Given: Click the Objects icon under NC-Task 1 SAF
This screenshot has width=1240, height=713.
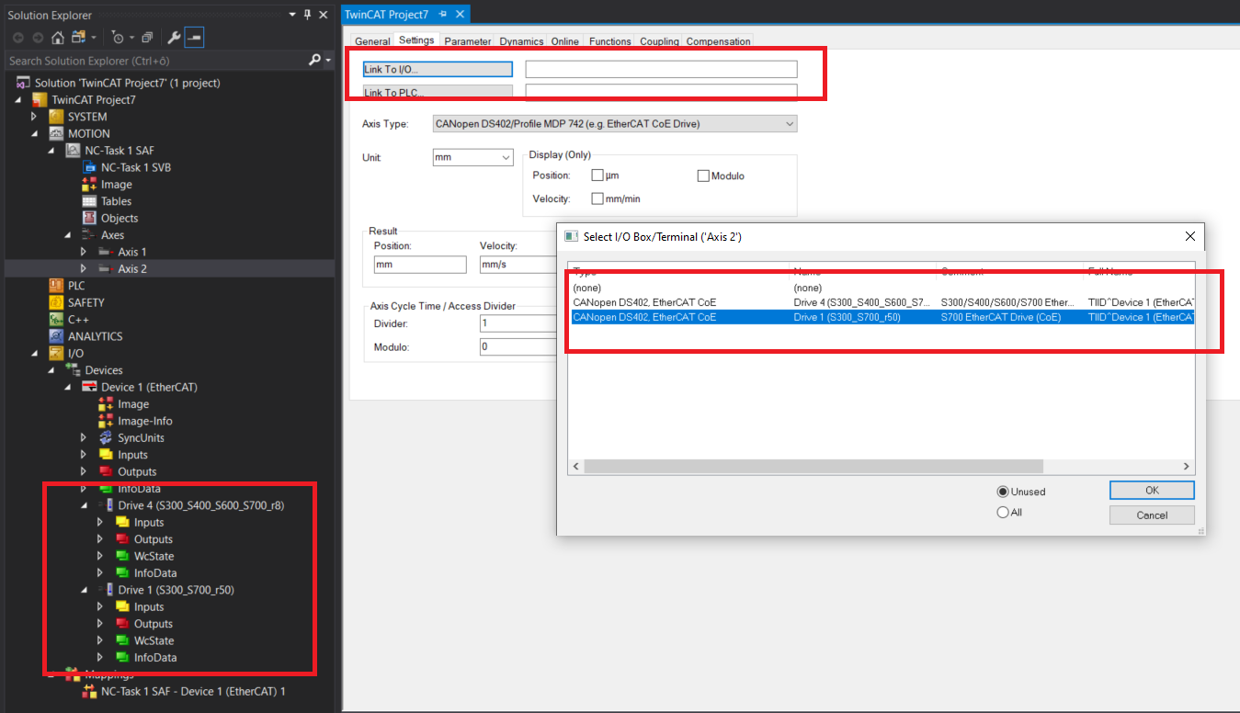Looking at the screenshot, I should point(89,218).
